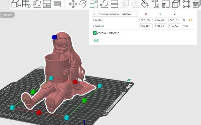This screenshot has height=125, width=201.
Task: Click the blue Z-axis scale handle
Action: (x=54, y=37)
